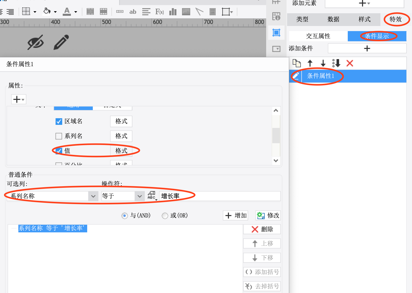Click the properties list scroll down arrow

coord(276,161)
